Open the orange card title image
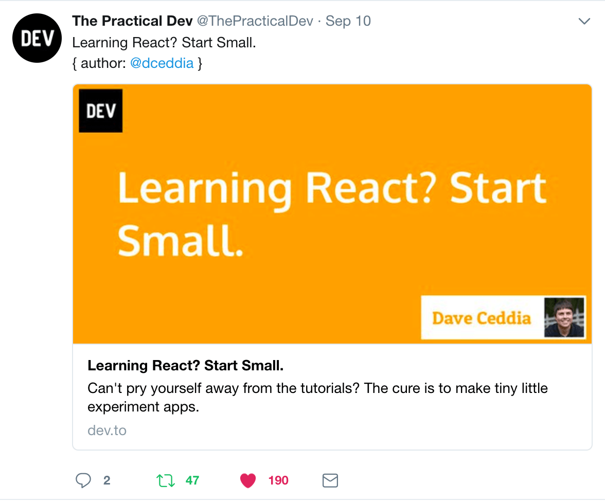The width and height of the screenshot is (605, 502). (x=332, y=214)
